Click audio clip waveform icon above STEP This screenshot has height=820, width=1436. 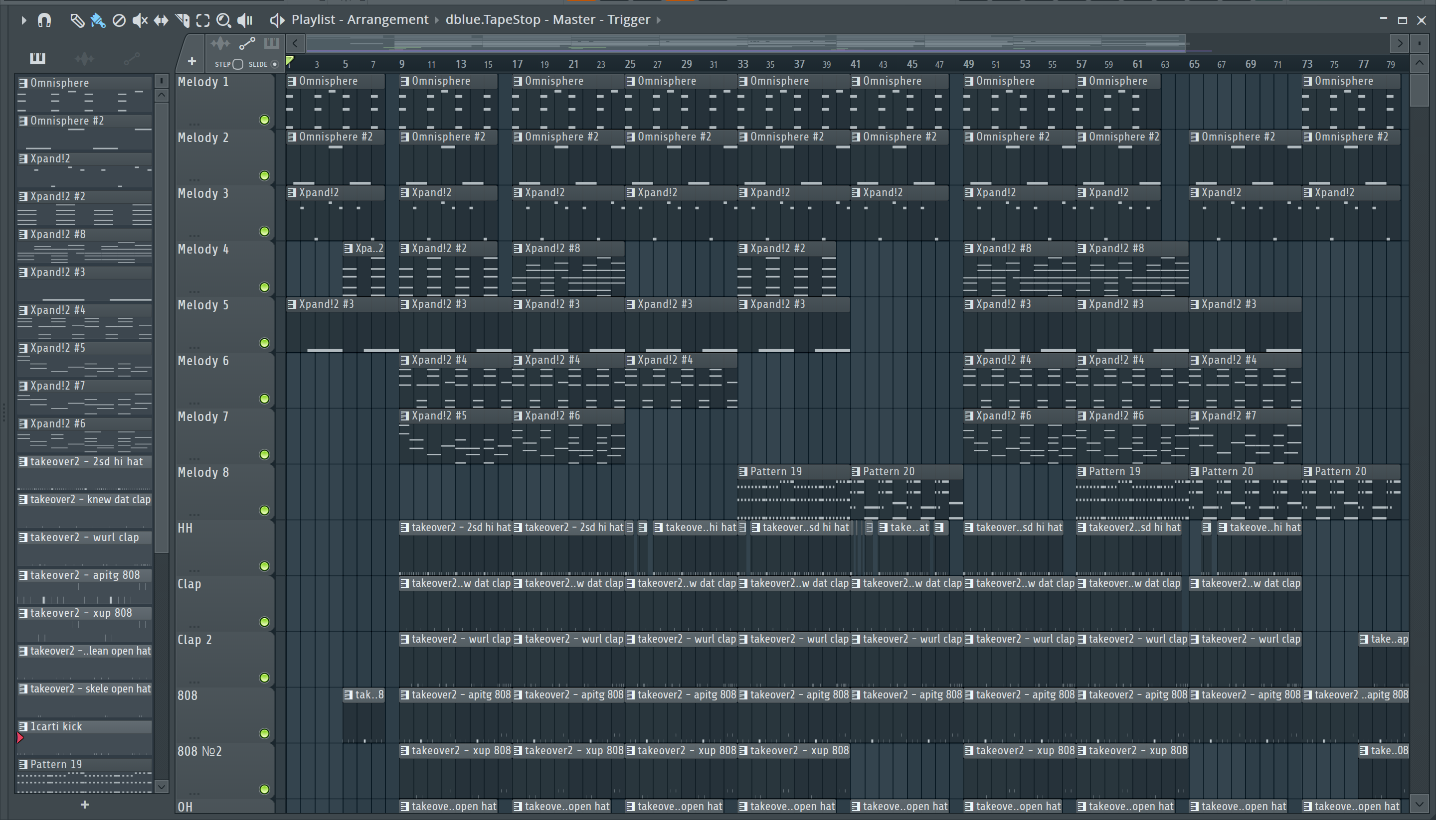tap(220, 43)
